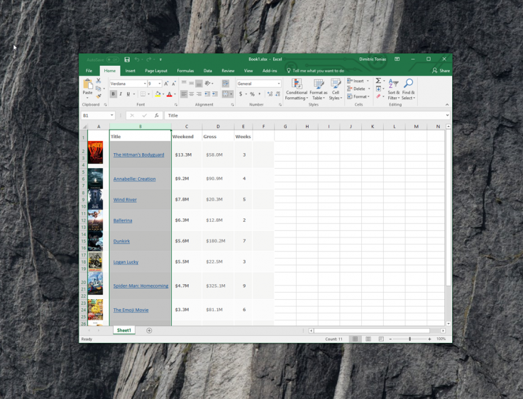Click the Paste icon in Clipboard group
Viewport: 523px width, 399px height.
coord(87,86)
